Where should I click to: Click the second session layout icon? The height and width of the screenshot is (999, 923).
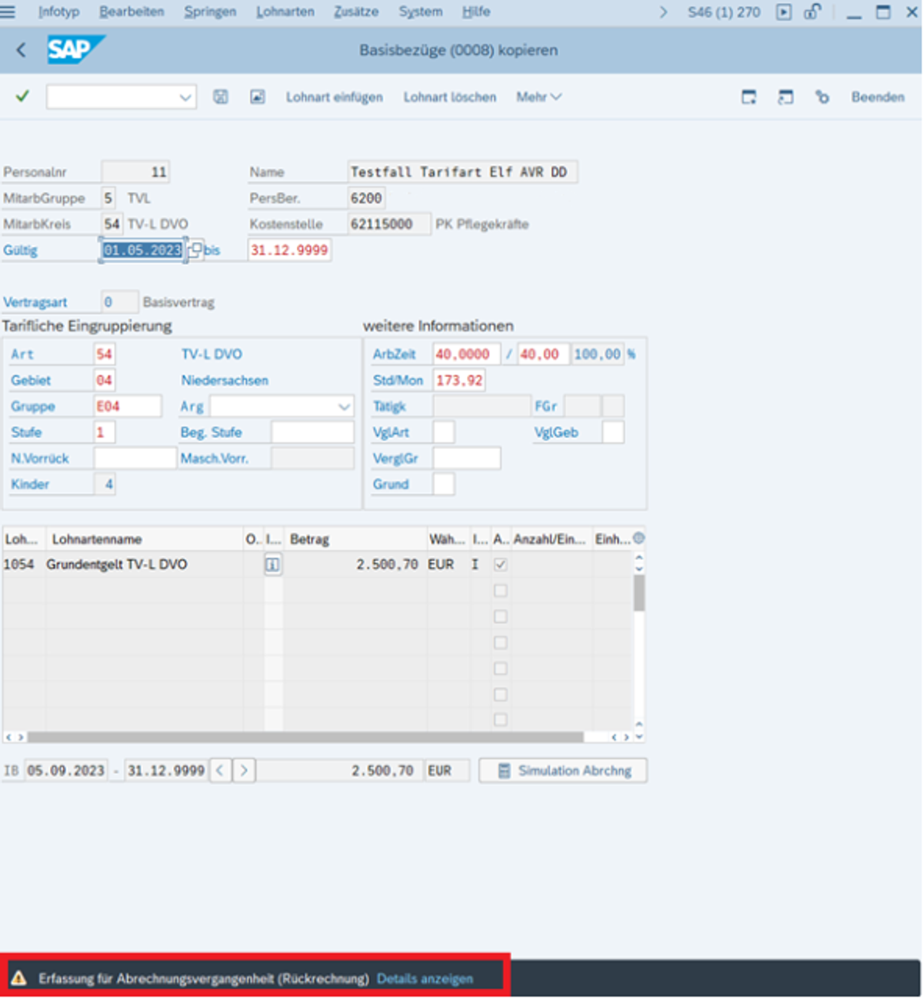[785, 97]
